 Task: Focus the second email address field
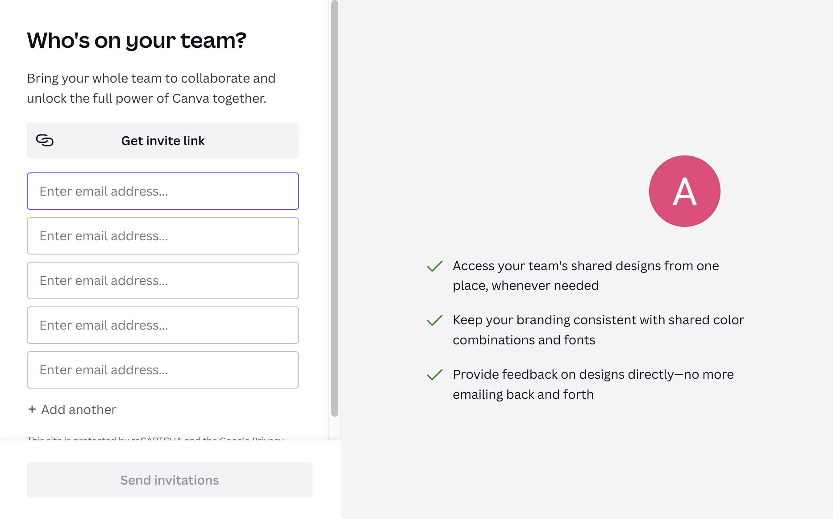163,236
